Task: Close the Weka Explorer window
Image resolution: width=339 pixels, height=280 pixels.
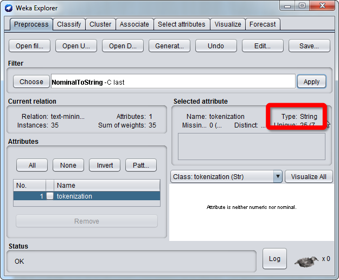Action: coord(322,5)
